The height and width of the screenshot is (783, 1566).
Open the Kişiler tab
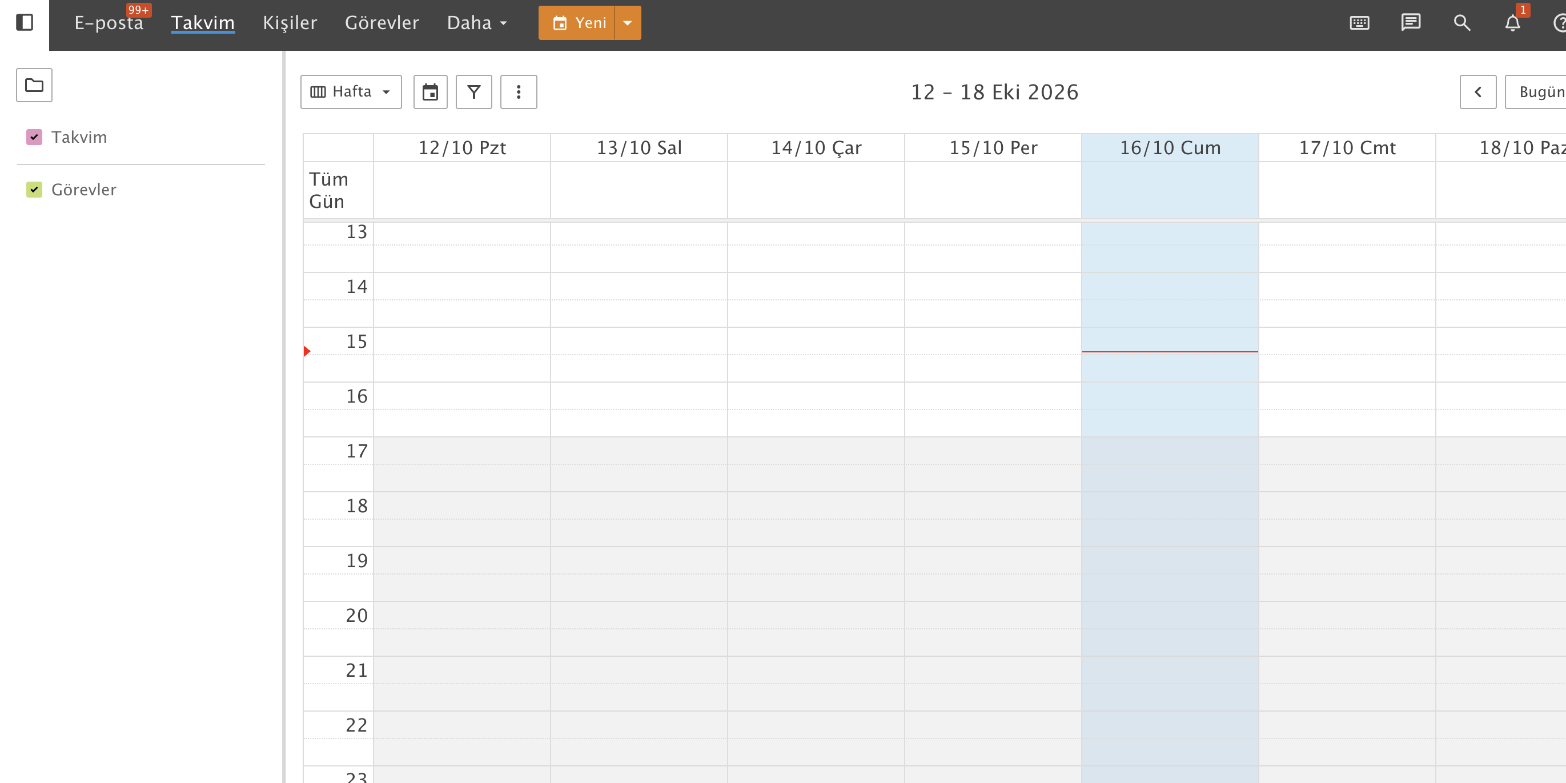290,23
